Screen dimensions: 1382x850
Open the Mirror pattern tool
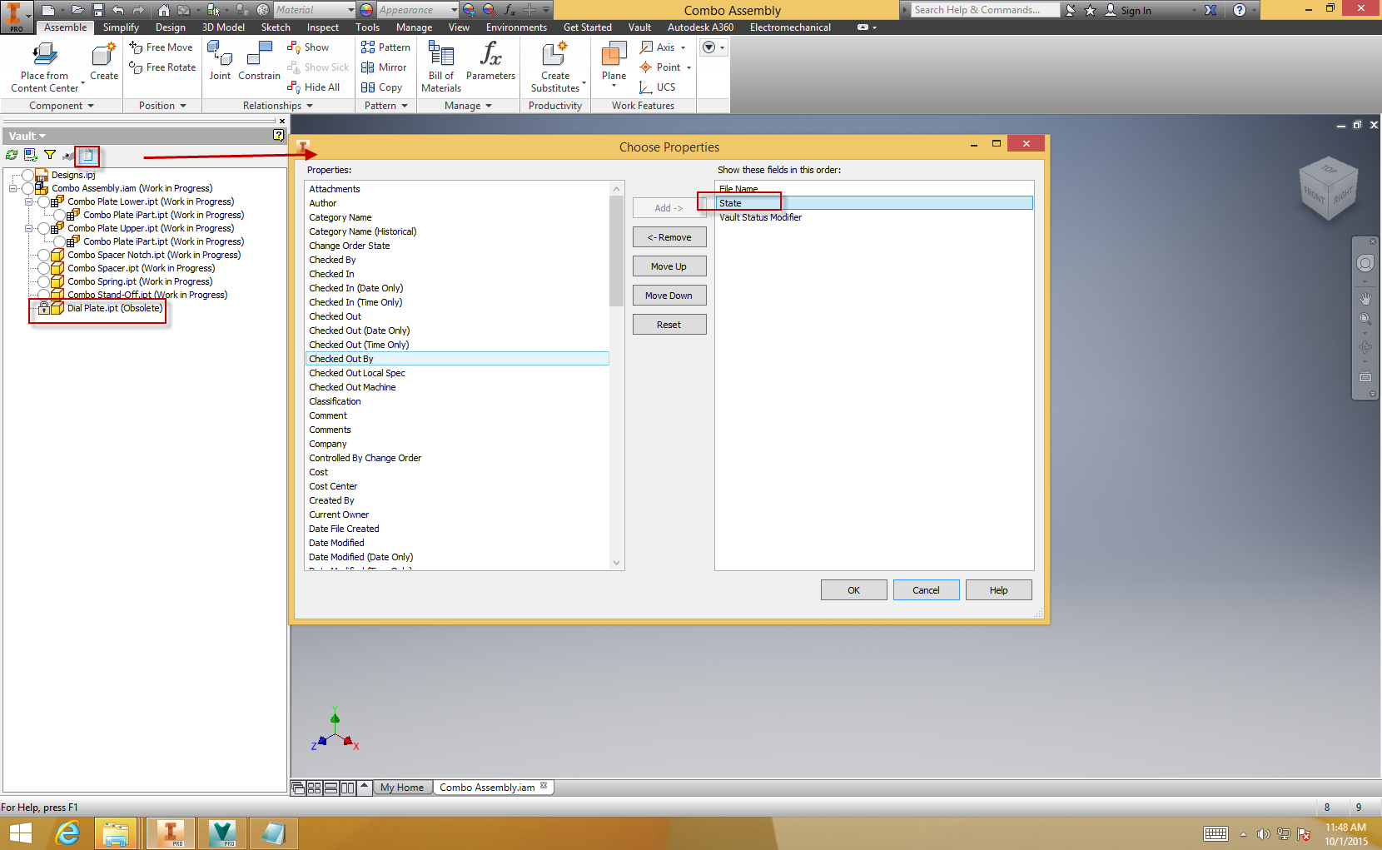(385, 67)
